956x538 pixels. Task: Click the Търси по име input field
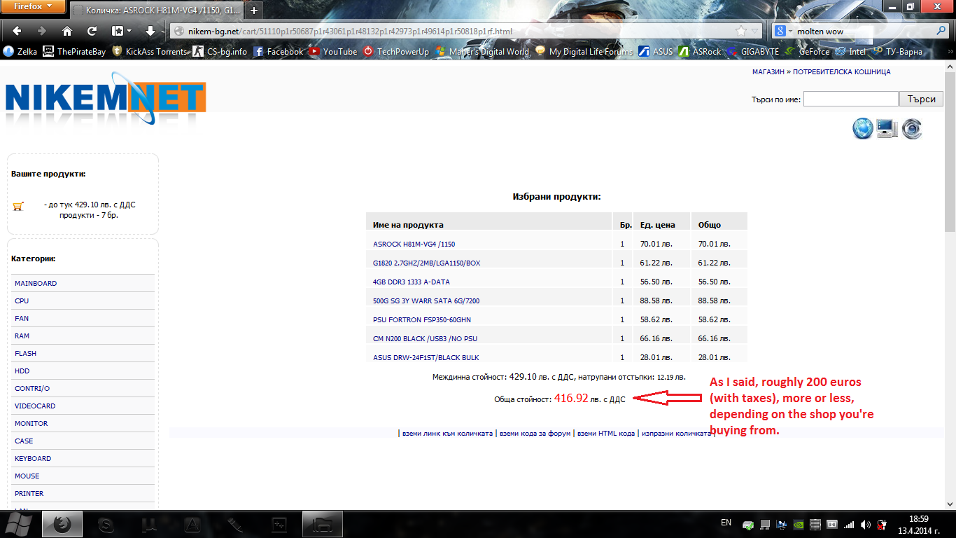[850, 99]
